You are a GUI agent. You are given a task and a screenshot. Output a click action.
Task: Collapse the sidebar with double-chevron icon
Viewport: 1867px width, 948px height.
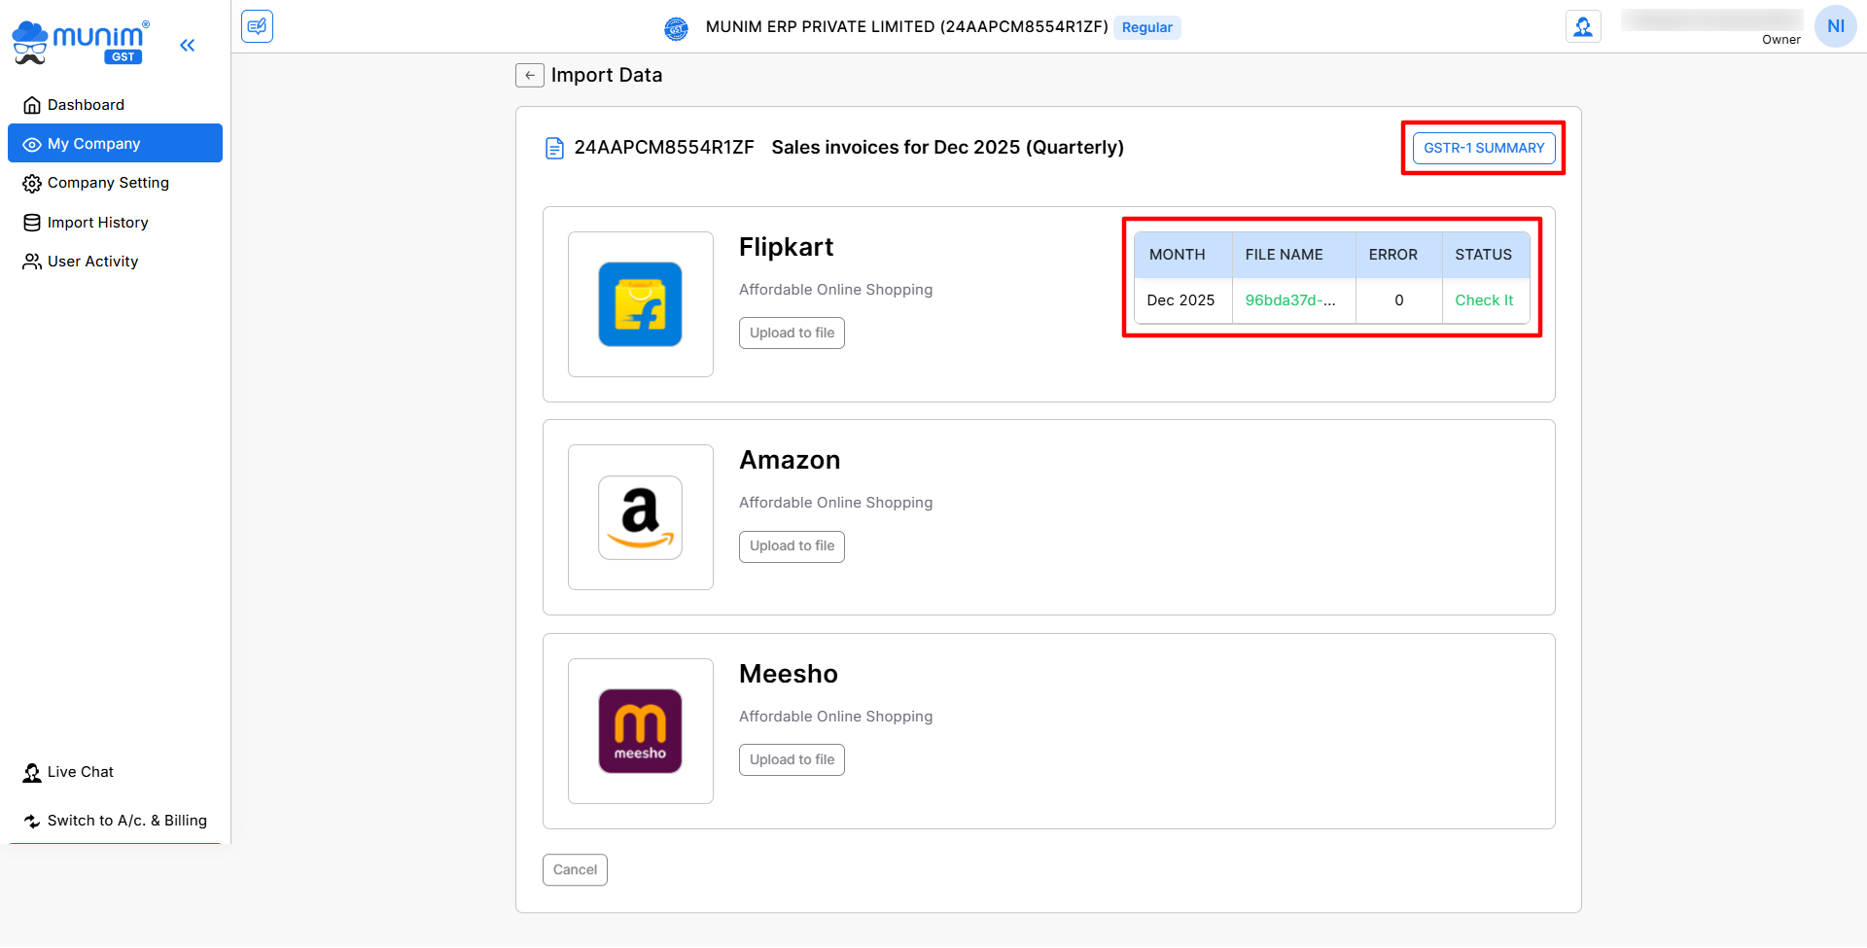coord(188,45)
